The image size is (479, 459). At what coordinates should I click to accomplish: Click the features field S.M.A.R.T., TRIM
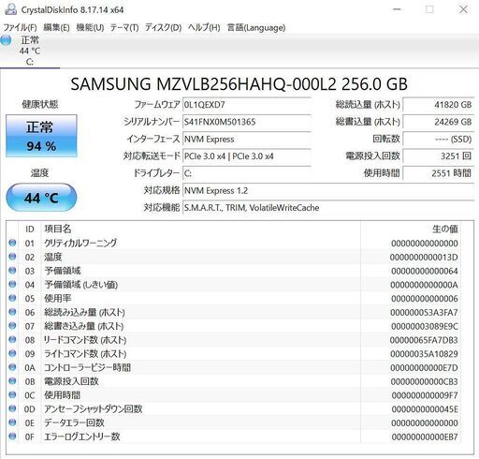[x=328, y=208]
